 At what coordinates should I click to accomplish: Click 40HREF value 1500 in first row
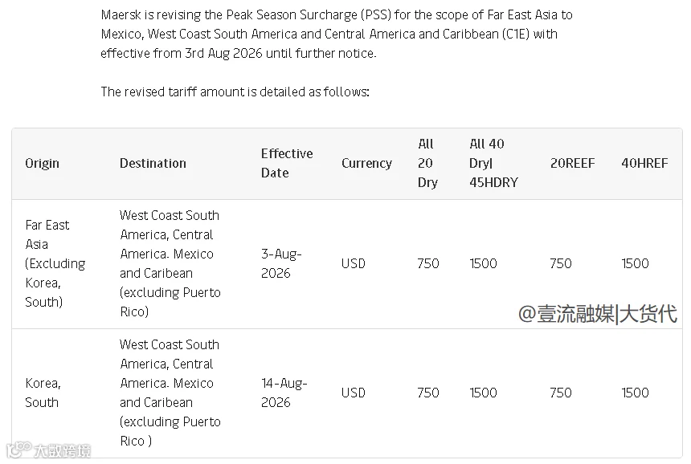(635, 263)
